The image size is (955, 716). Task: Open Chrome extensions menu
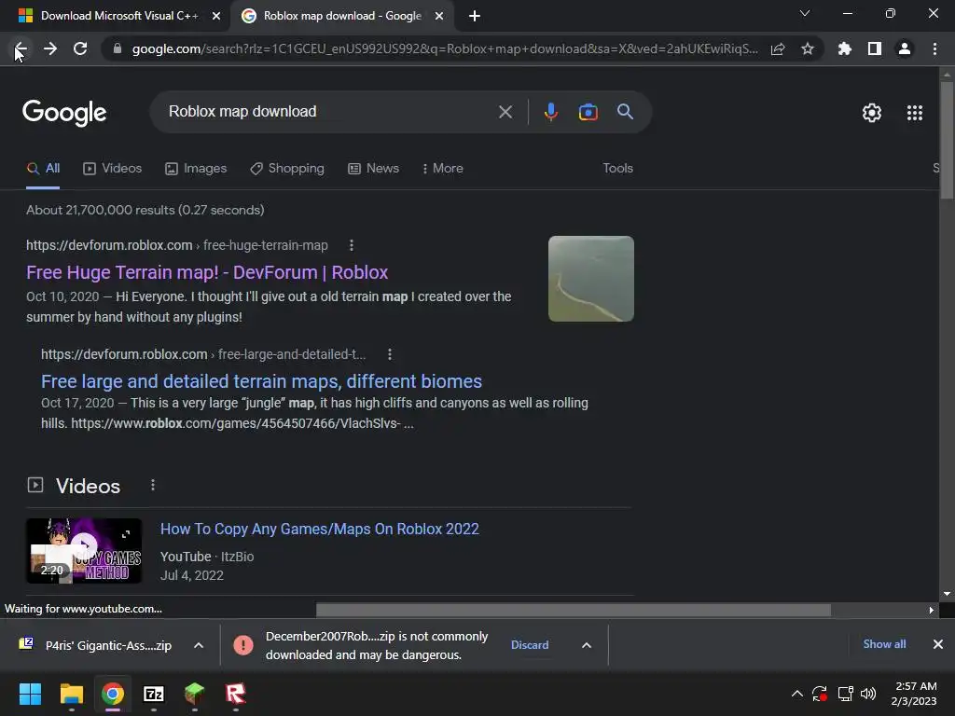pyautogui.click(x=845, y=48)
